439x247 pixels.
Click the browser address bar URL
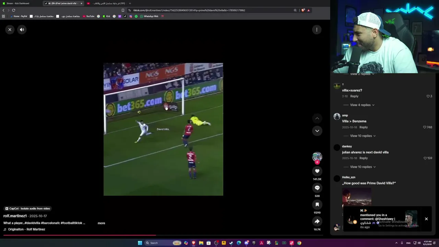click(189, 10)
